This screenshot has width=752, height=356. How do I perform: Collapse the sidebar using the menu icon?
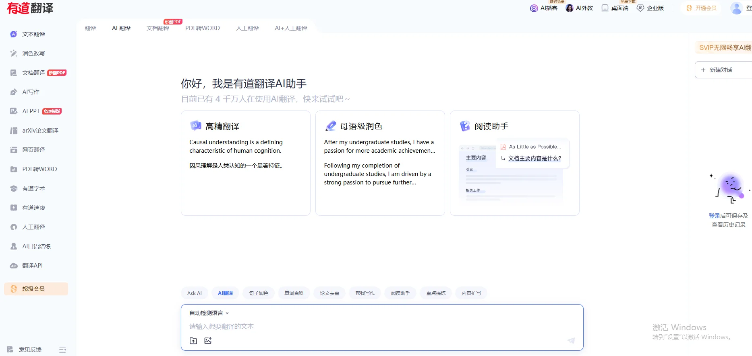(x=62, y=350)
